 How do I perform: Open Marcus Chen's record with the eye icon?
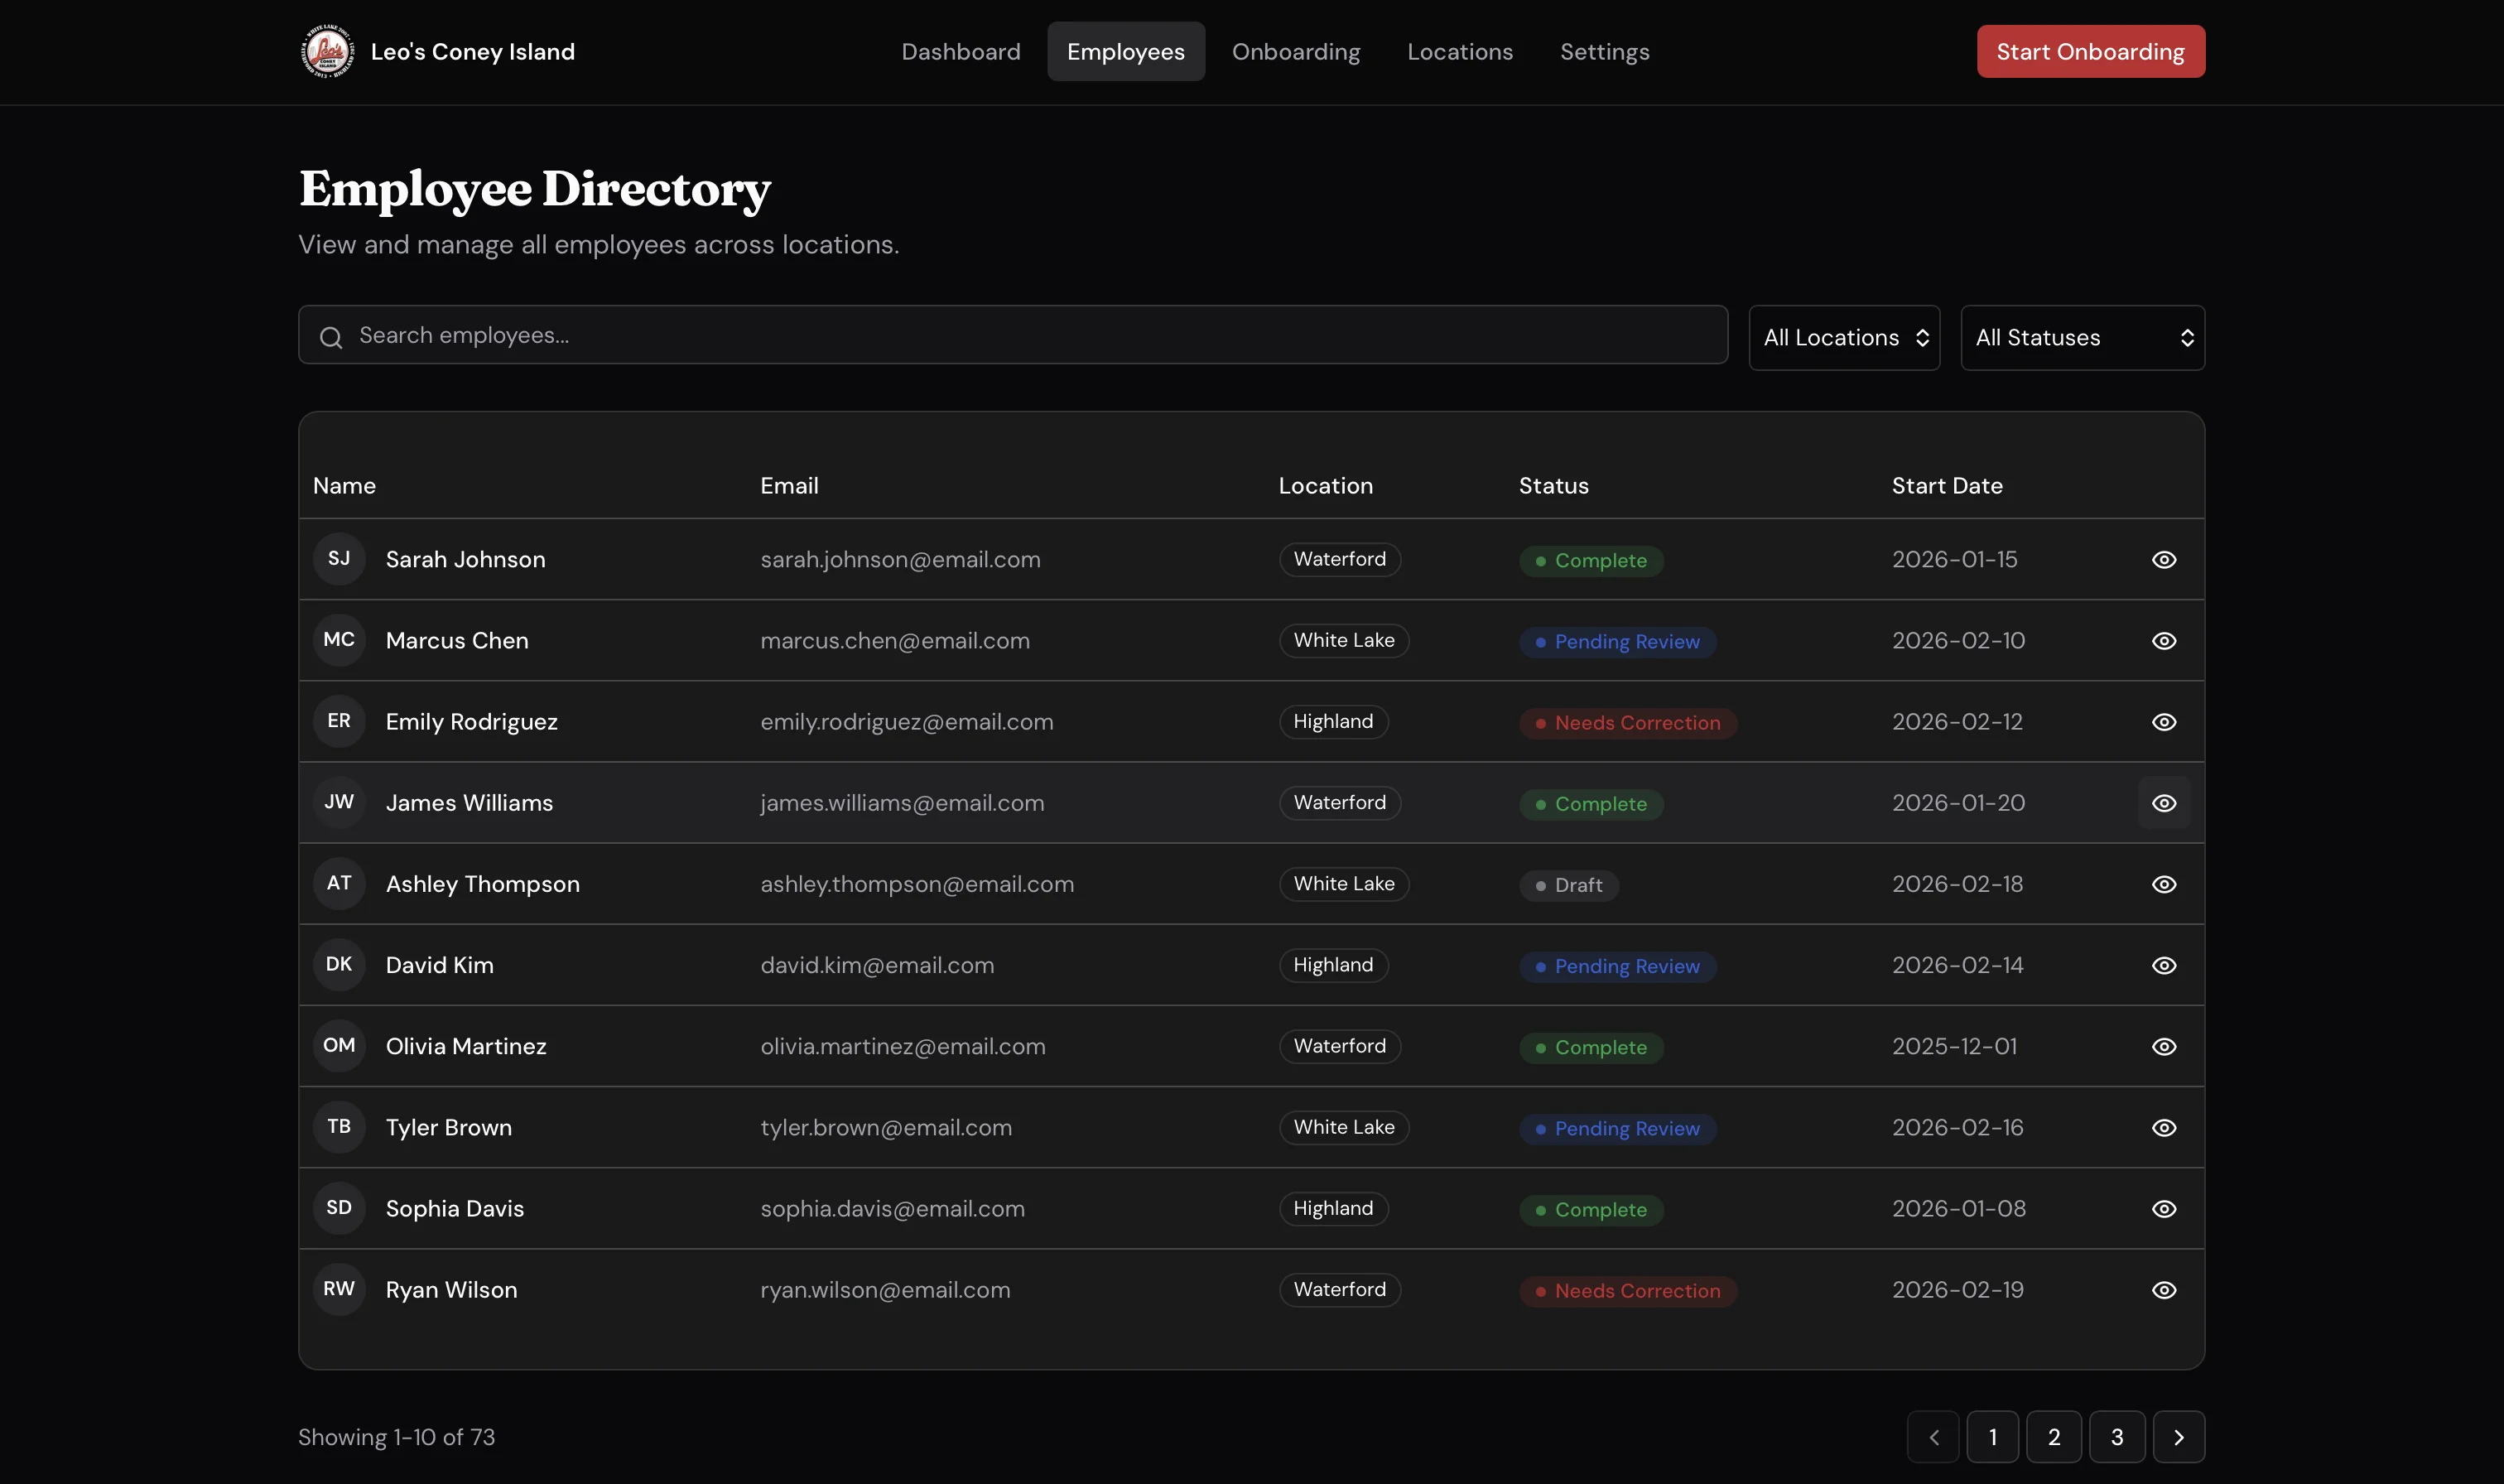click(2165, 640)
